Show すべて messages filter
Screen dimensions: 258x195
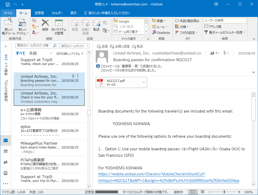[x=20, y=53]
